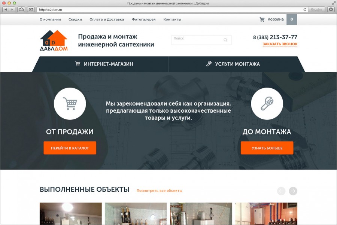
Task: Click the Перейти в каталог button
Action: pyautogui.click(x=70, y=148)
